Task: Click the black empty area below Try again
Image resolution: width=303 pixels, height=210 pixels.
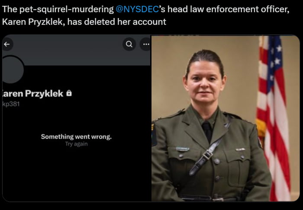Action: [76, 174]
